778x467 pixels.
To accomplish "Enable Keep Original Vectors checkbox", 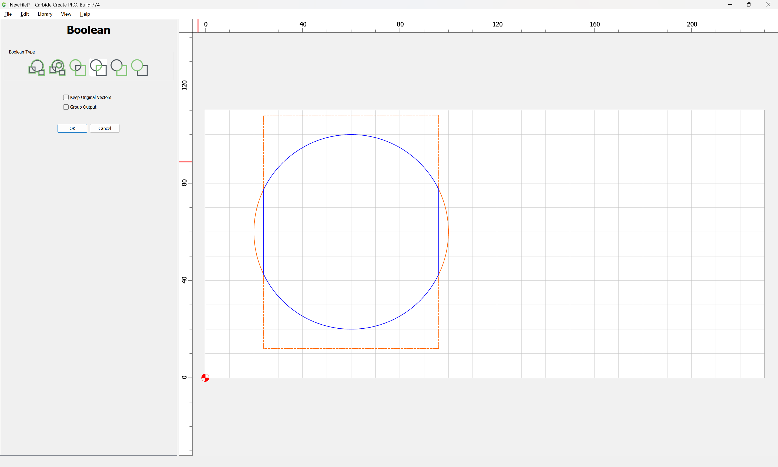I will click(66, 97).
